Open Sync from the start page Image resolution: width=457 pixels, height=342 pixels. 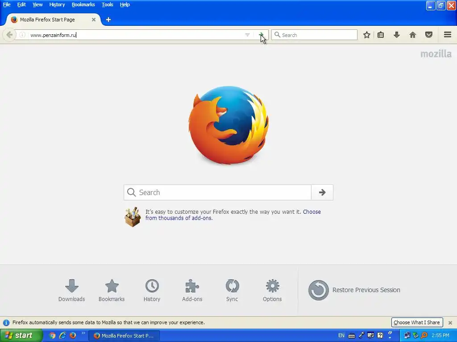[x=232, y=290]
